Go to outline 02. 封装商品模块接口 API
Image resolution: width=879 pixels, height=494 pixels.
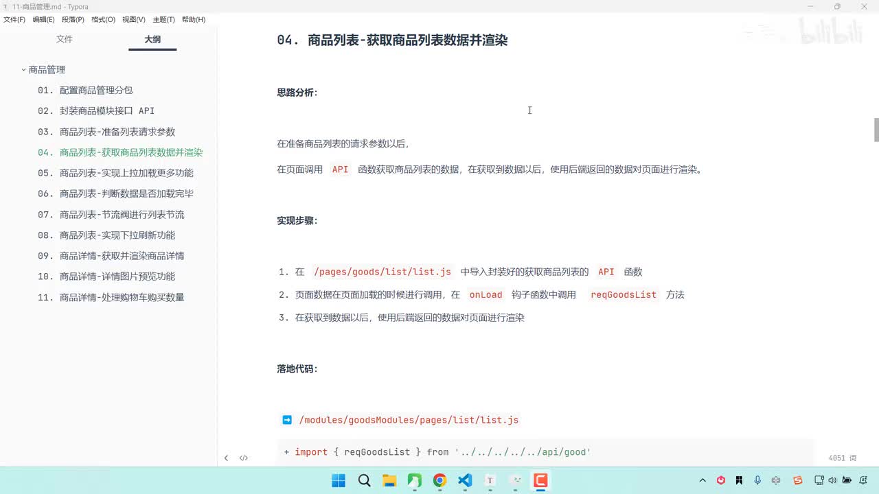click(x=96, y=111)
